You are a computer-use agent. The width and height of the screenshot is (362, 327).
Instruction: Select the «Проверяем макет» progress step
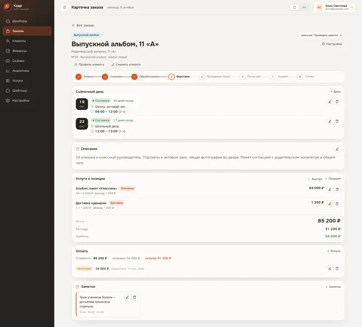pos(214,76)
